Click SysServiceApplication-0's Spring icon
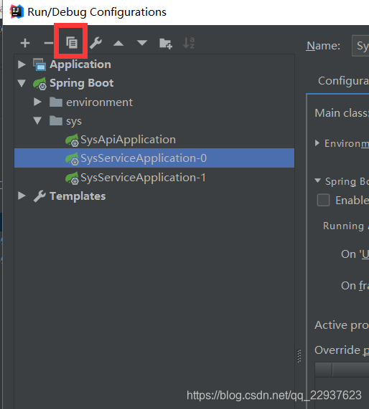The height and width of the screenshot is (409, 369). [x=72, y=159]
